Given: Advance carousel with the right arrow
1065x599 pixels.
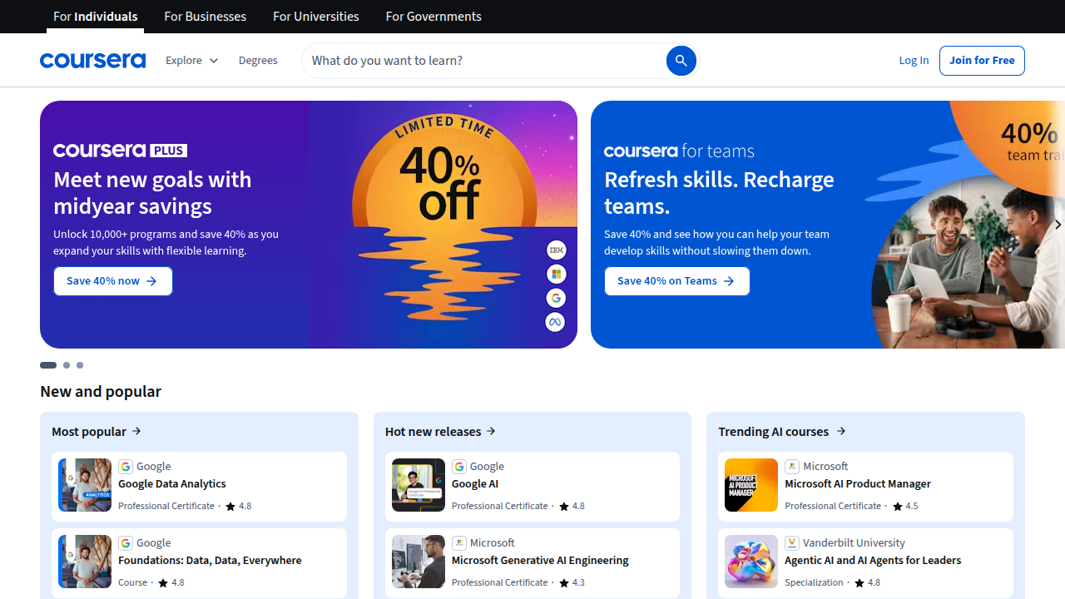Looking at the screenshot, I should pyautogui.click(x=1057, y=225).
